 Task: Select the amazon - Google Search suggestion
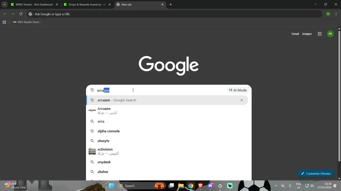(167, 100)
